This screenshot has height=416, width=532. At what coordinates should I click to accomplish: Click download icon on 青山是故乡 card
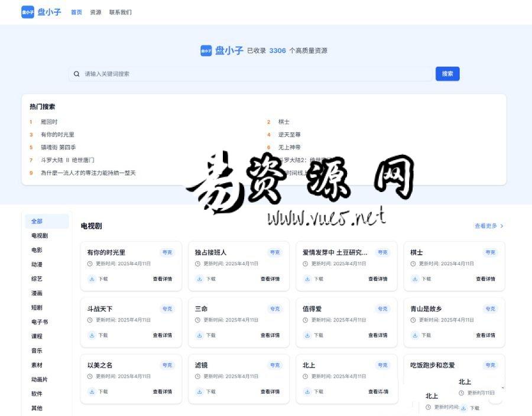415,335
